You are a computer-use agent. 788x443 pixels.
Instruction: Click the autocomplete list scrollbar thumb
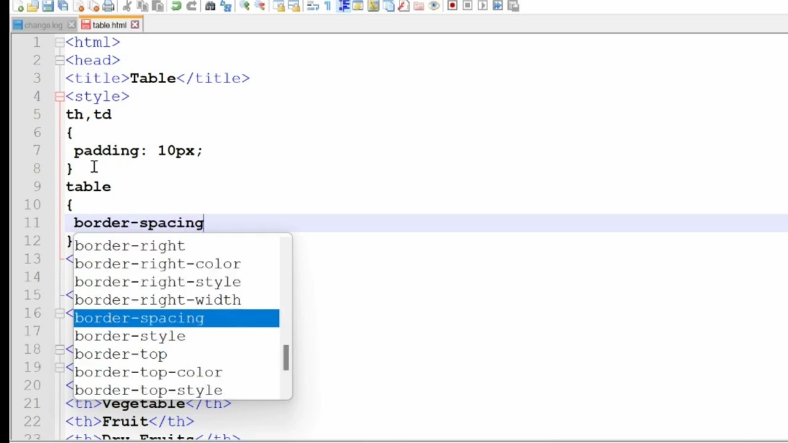coord(286,357)
